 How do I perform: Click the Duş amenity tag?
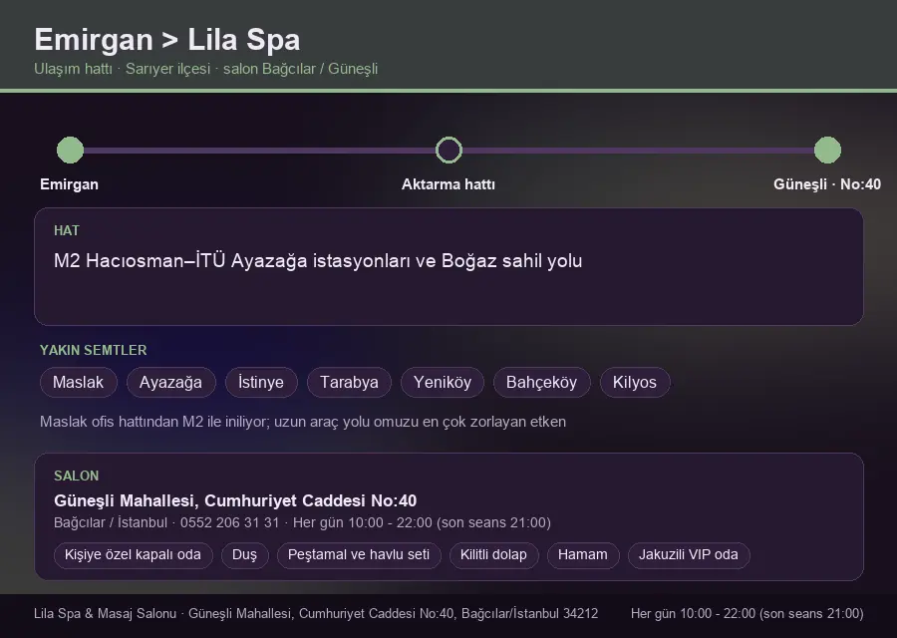(x=245, y=555)
